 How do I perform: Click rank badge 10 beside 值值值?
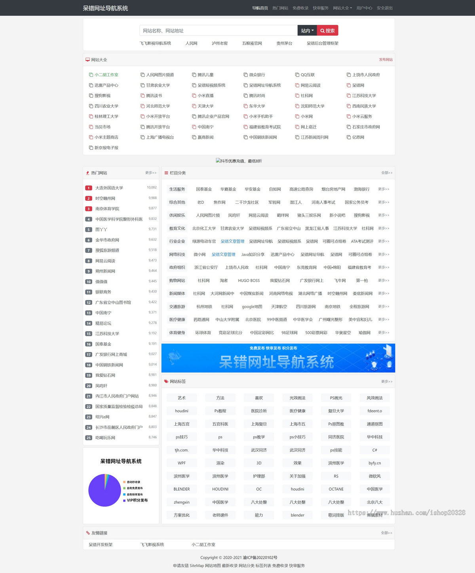pos(89,282)
